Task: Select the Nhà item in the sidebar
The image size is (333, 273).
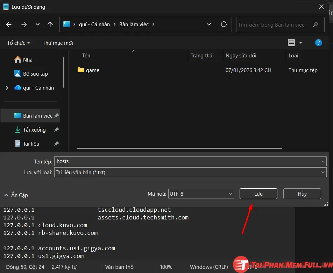Action: (x=27, y=59)
